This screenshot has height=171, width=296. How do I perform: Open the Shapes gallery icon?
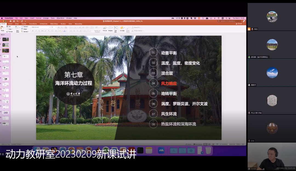click(x=110, y=28)
